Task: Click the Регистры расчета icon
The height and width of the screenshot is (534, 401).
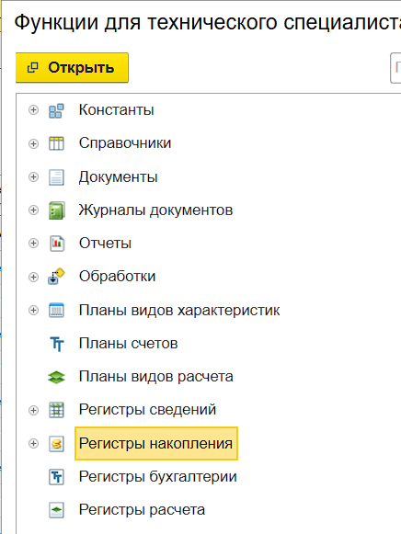Action: pos(56,510)
